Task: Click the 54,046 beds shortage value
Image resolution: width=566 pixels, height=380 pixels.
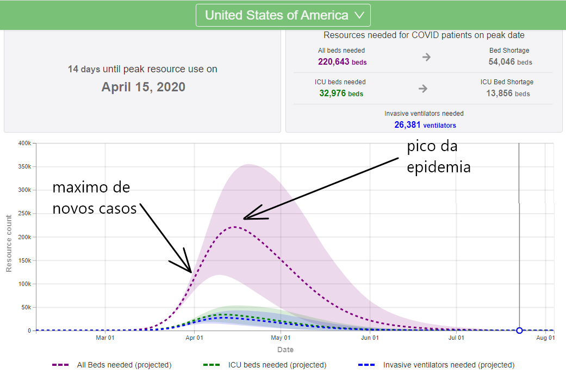Action: (510, 62)
